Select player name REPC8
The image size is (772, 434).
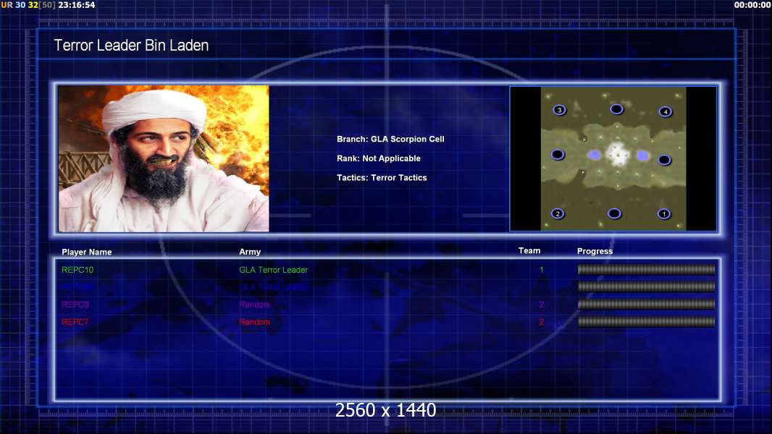tap(75, 305)
